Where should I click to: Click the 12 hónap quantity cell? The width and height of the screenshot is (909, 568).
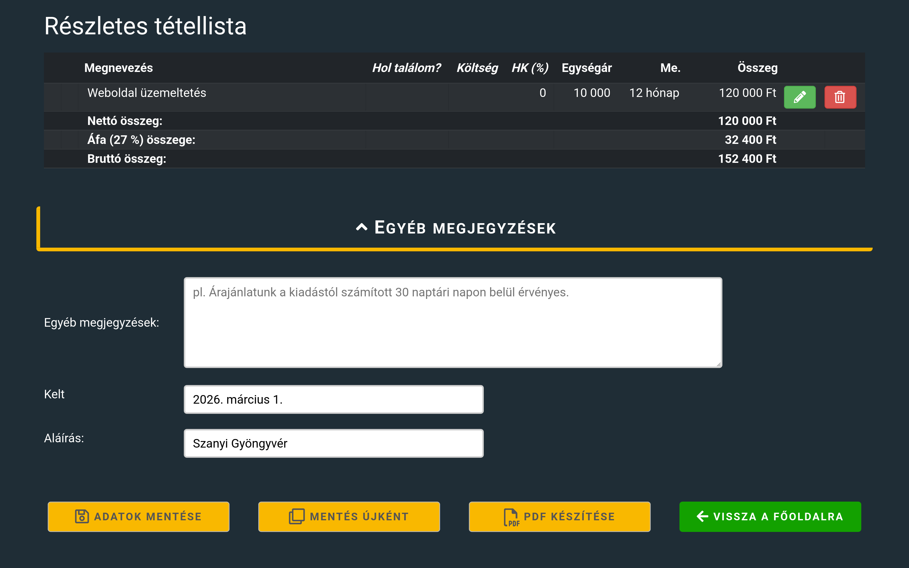(654, 93)
